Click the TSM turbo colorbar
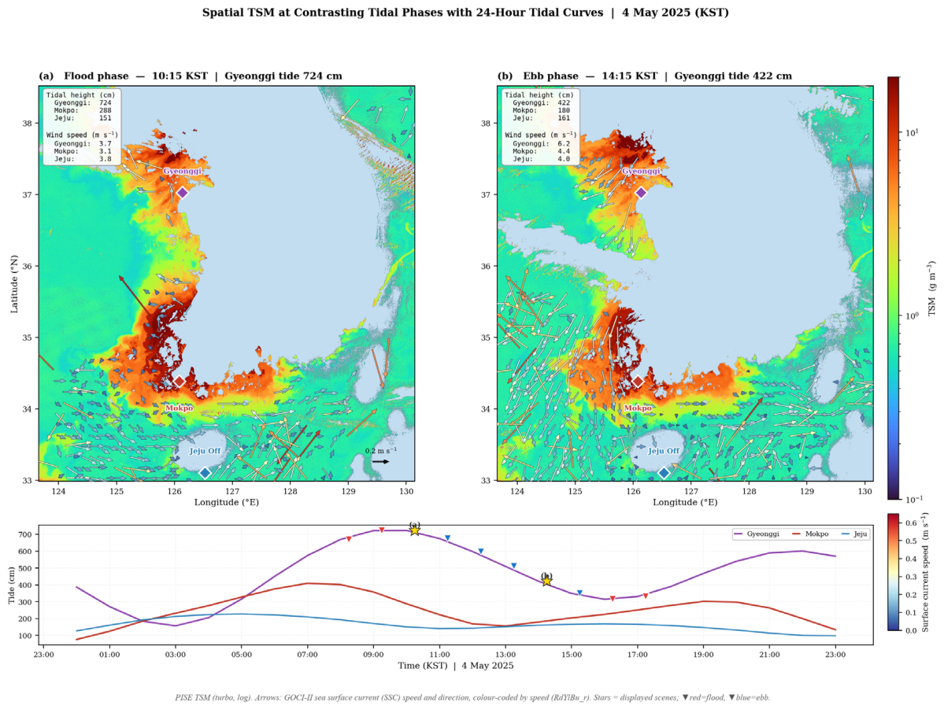This screenshot has height=709, width=944. point(894,288)
